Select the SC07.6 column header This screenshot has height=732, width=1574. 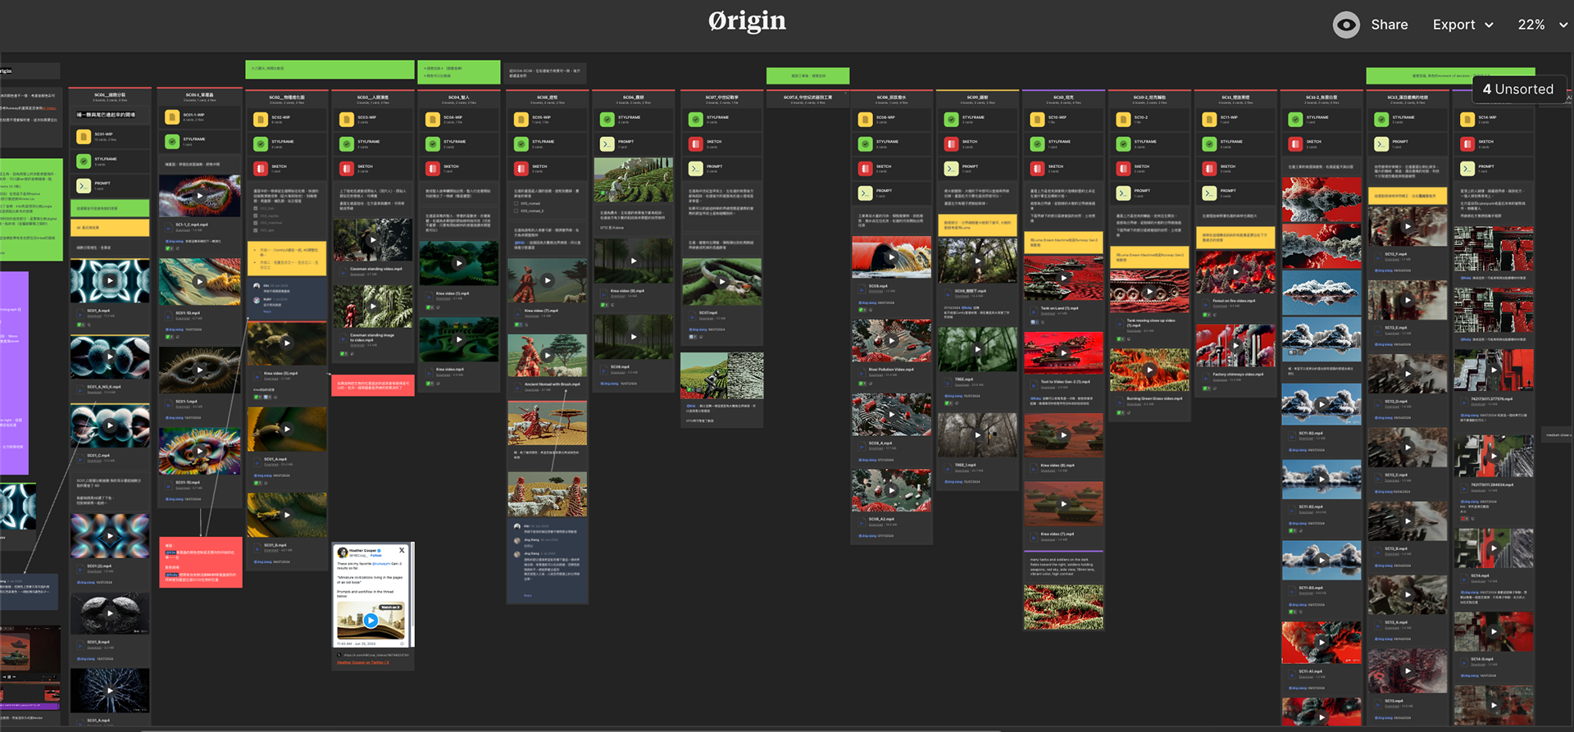(x=808, y=98)
